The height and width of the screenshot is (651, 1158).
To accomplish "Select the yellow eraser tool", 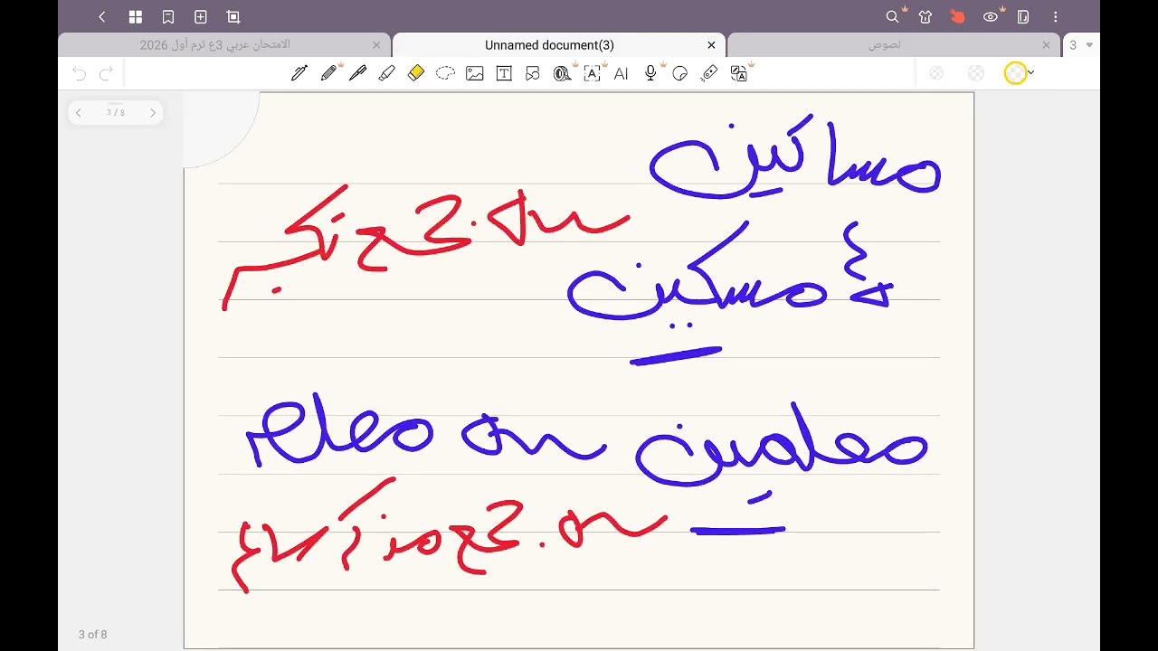I will click(x=416, y=73).
